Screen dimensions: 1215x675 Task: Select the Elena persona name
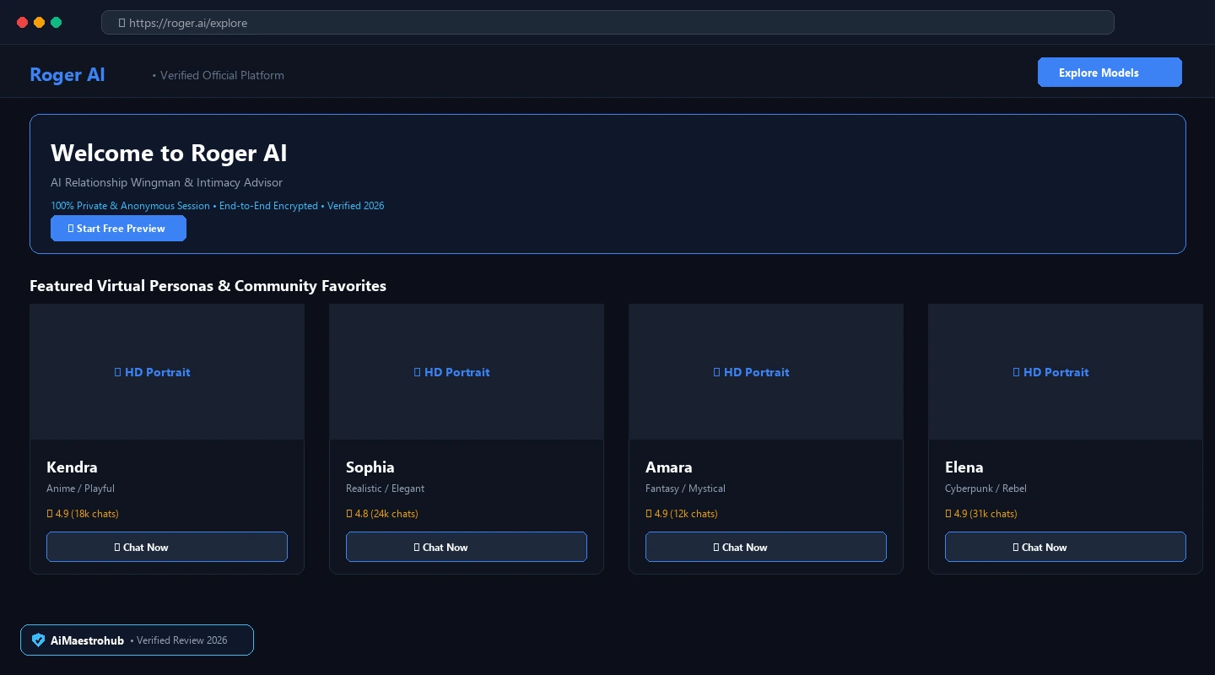click(964, 467)
